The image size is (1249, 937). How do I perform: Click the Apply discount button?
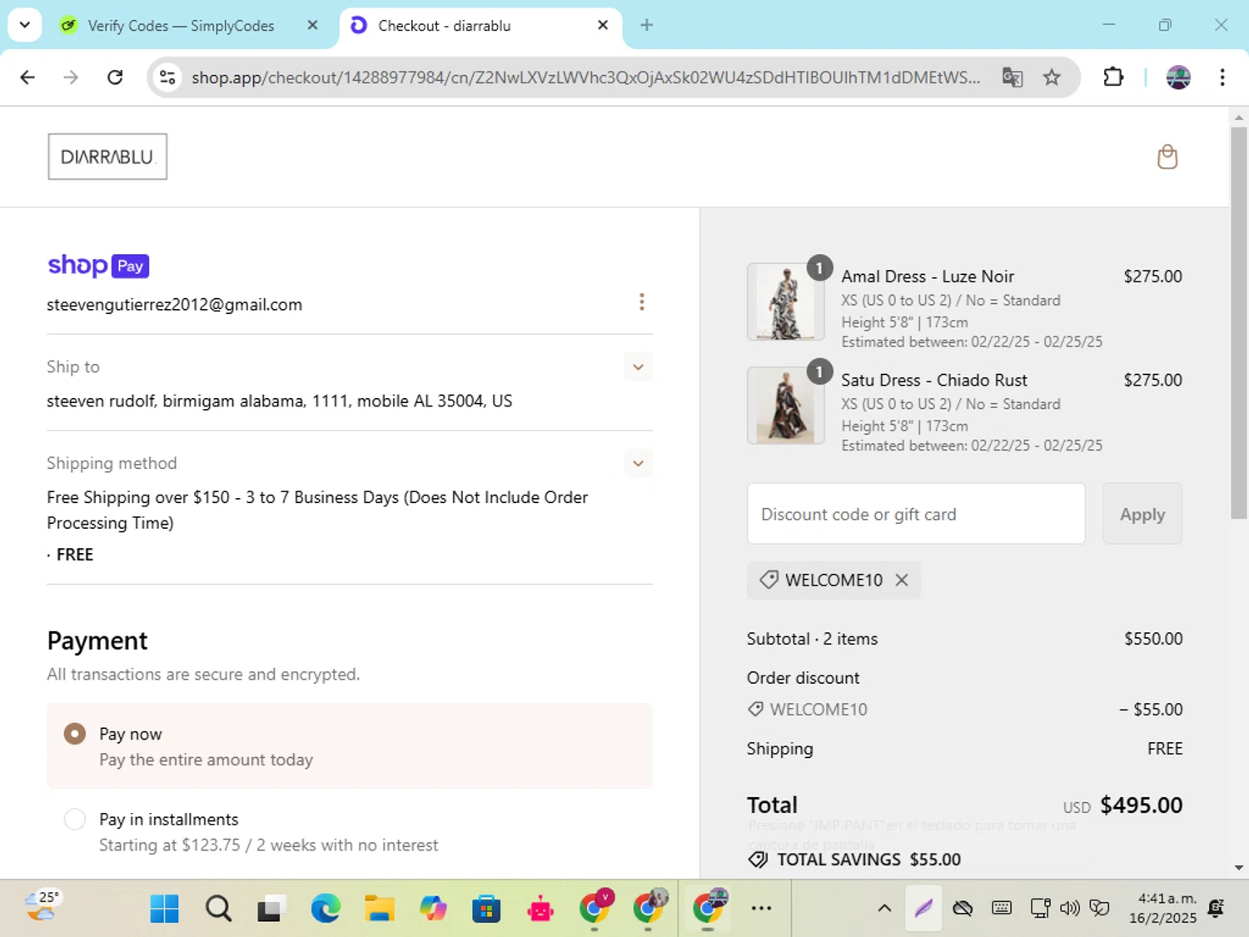1142,514
